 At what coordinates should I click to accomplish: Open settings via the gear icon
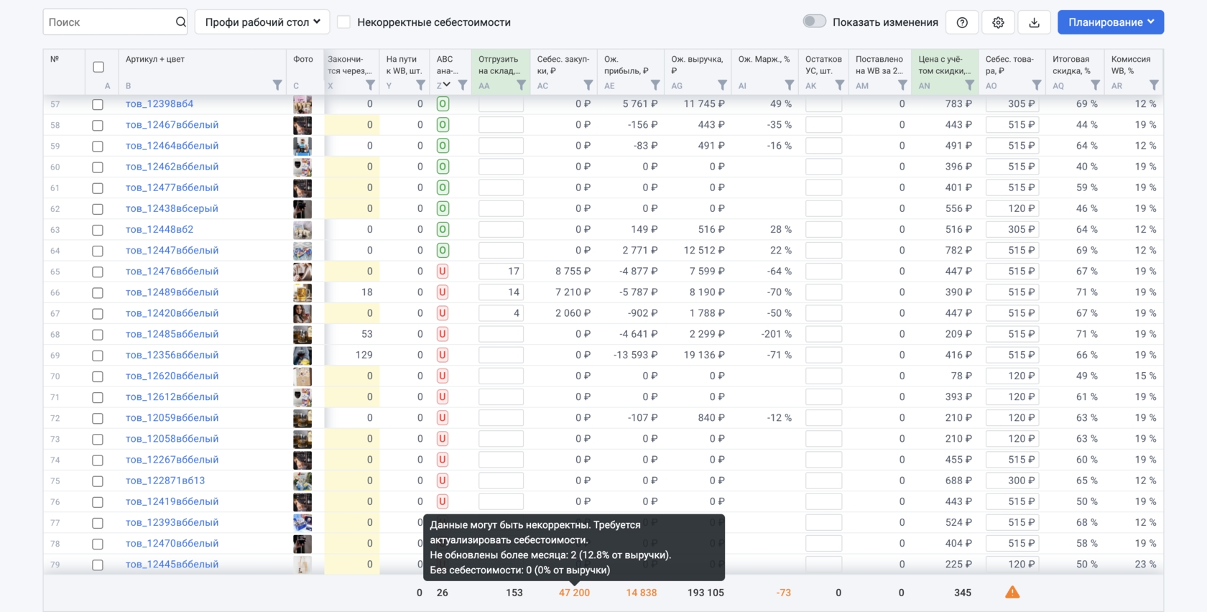(998, 22)
